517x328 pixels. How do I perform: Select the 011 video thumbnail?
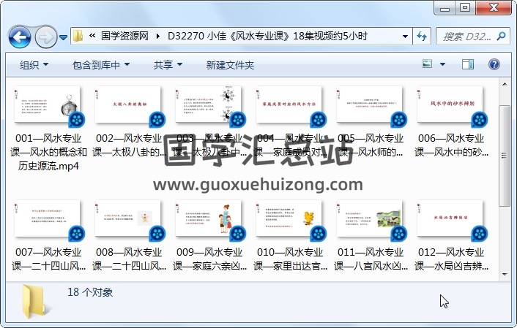coord(371,220)
